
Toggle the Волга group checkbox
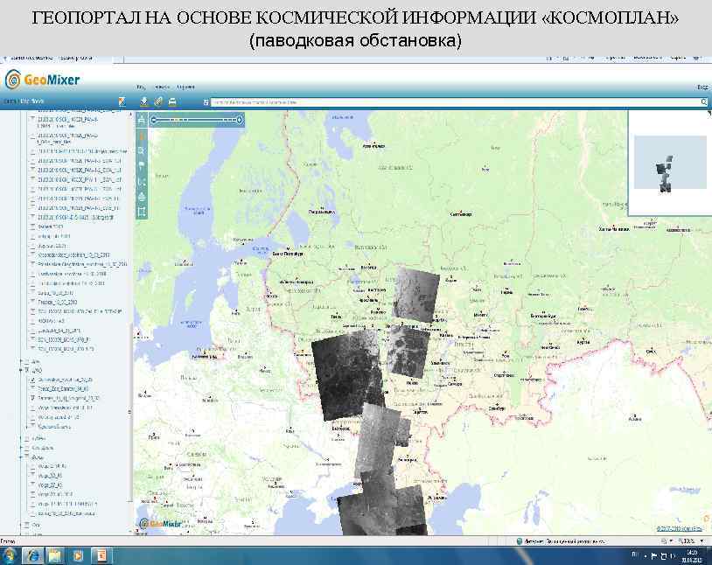pos(27,457)
